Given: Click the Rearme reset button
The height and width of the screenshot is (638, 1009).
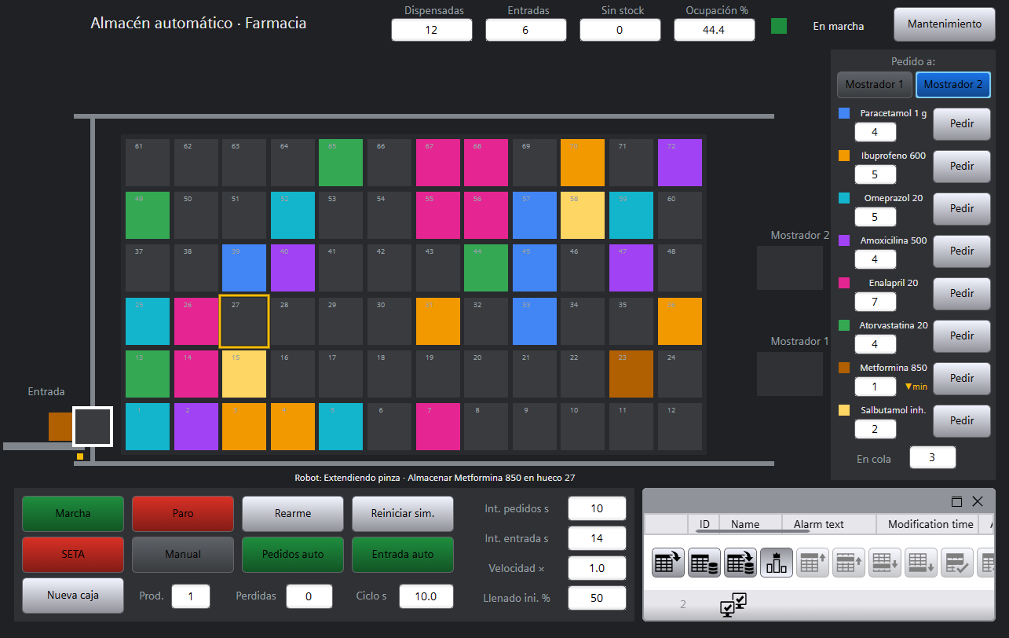Looking at the screenshot, I should (x=293, y=513).
